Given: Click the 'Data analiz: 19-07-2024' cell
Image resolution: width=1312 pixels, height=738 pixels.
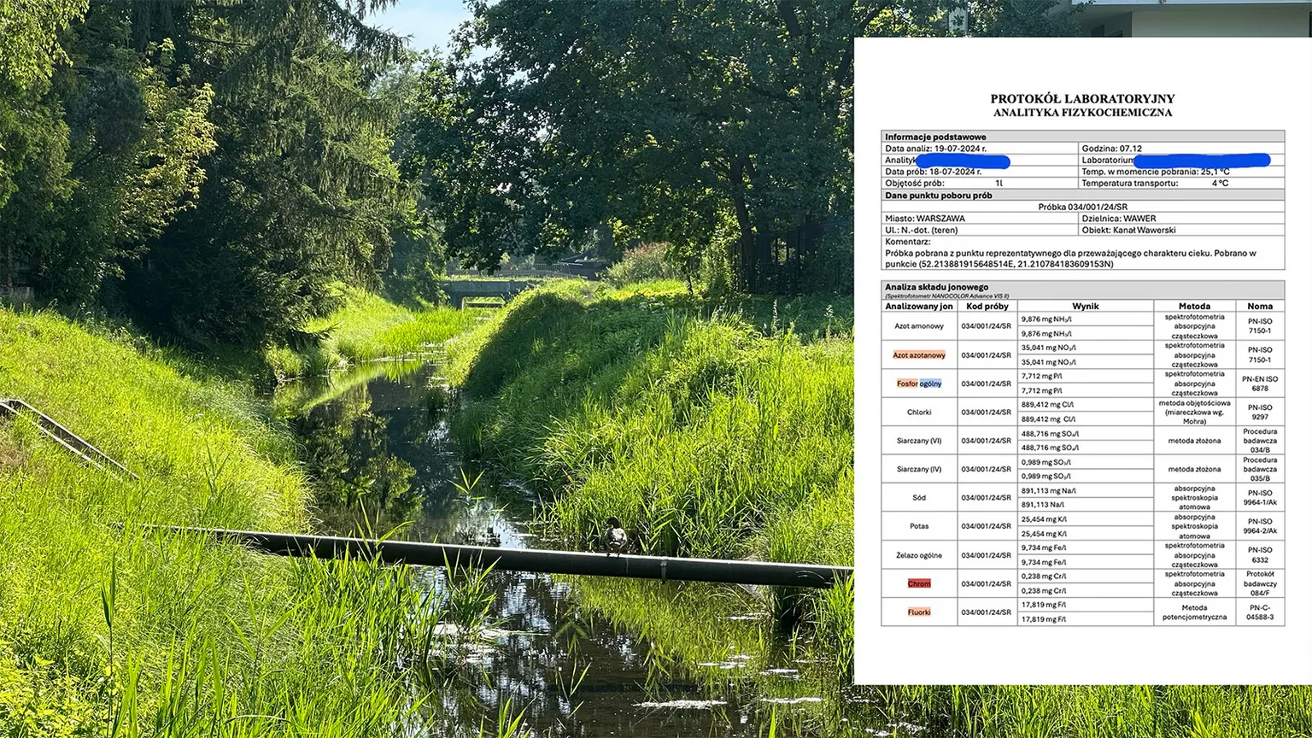Looking at the screenshot, I should (x=936, y=148).
